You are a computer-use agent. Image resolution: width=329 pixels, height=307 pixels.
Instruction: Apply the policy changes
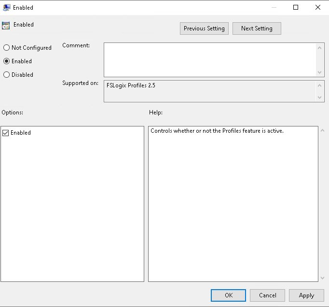pos(306,295)
